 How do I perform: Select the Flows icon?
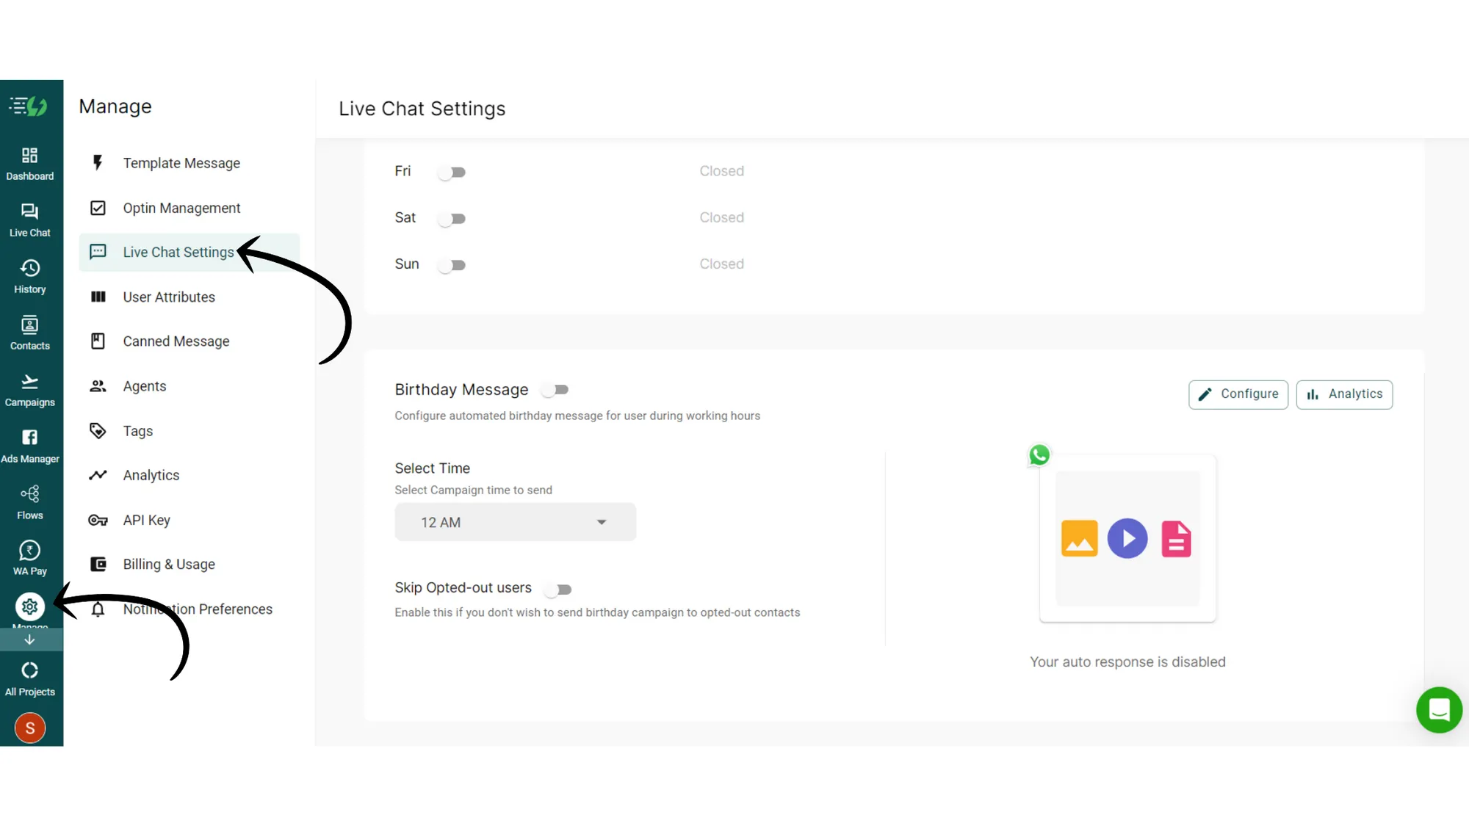[x=29, y=500]
